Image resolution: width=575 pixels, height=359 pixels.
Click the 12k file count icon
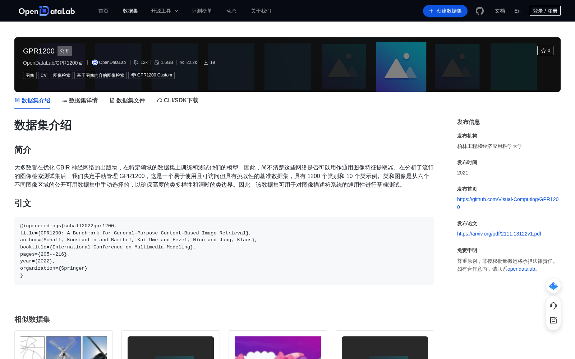click(x=136, y=62)
